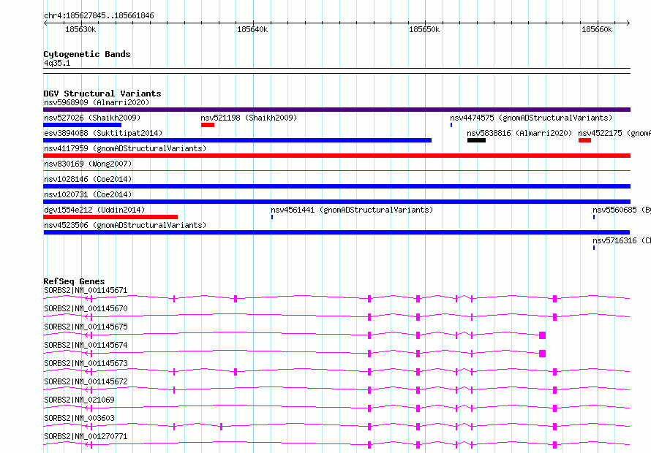
Task: Click the SORBS2|NM_001145673 transcript label
Action: tap(86, 363)
